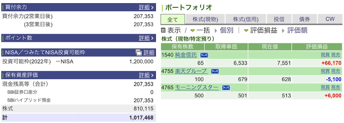Click the 取得単価 column header

(226, 47)
